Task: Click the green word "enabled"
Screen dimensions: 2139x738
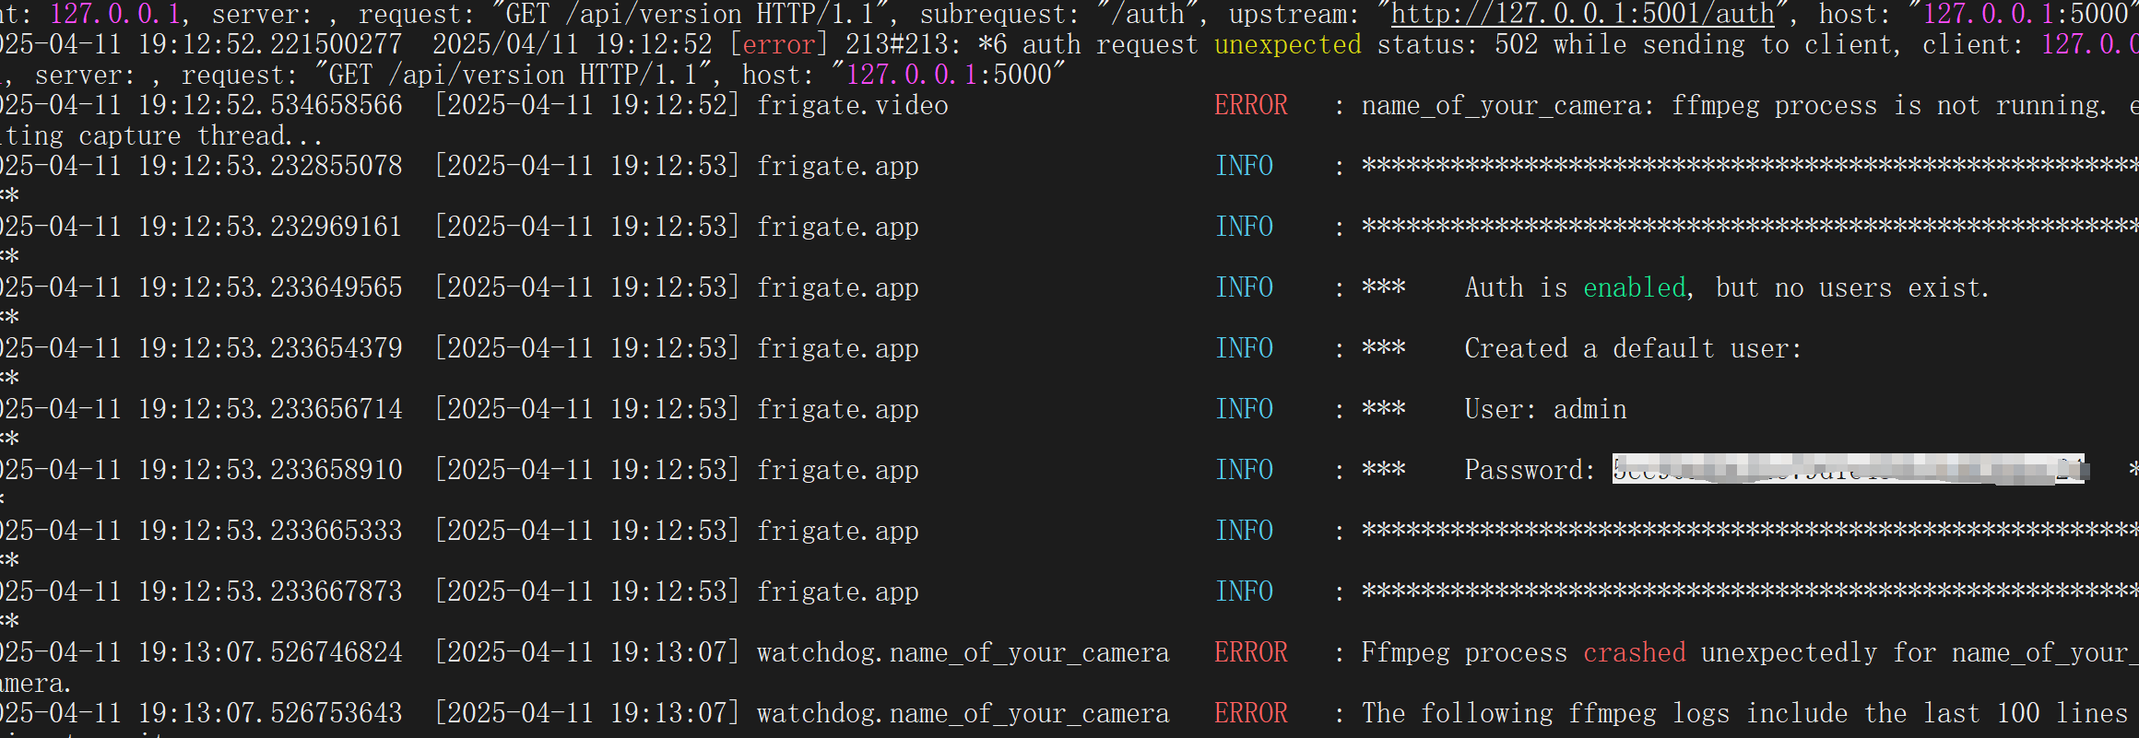Action: click(x=1634, y=288)
